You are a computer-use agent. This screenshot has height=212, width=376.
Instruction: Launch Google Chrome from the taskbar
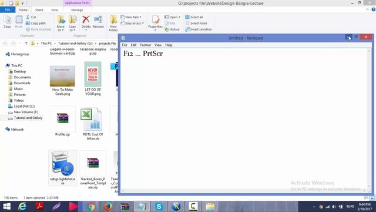pos(90,207)
